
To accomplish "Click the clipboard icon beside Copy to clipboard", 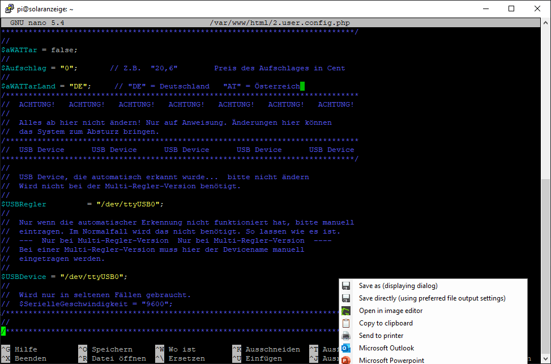I will click(x=347, y=323).
